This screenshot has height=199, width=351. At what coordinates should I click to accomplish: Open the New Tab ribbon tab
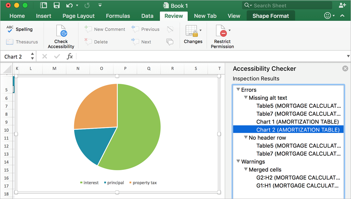[205, 16]
